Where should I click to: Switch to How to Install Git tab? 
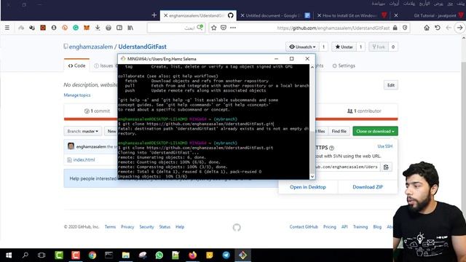click(352, 15)
